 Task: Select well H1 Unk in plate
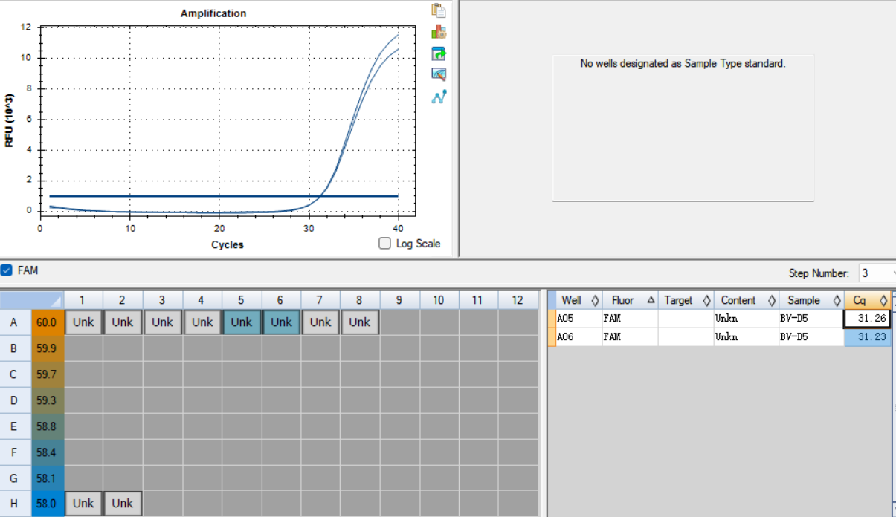83,504
